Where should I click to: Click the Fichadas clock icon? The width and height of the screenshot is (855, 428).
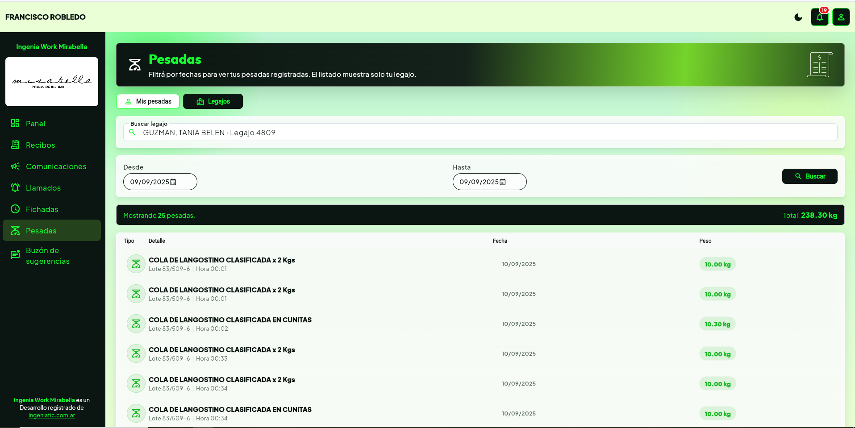15,209
